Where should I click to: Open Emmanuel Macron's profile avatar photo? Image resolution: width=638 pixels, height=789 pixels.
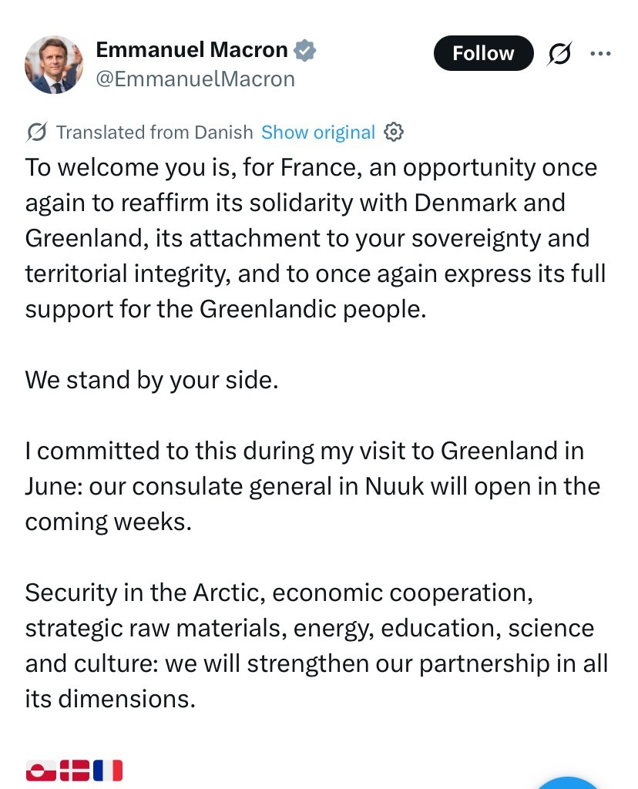pyautogui.click(x=54, y=65)
